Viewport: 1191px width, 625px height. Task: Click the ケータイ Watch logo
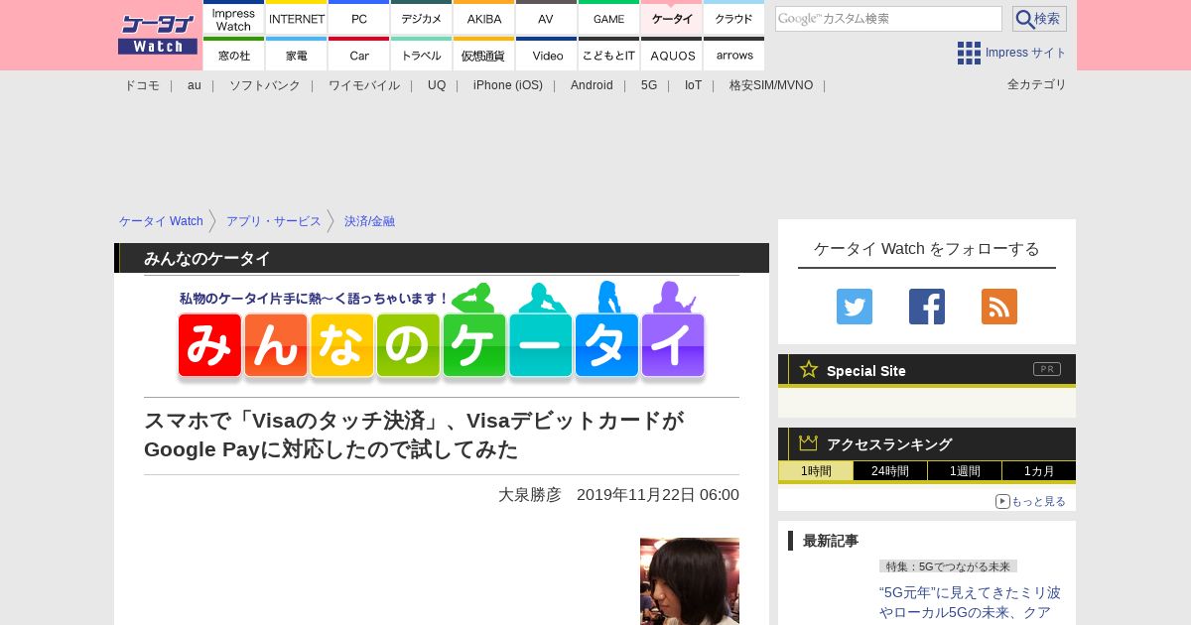[157, 35]
